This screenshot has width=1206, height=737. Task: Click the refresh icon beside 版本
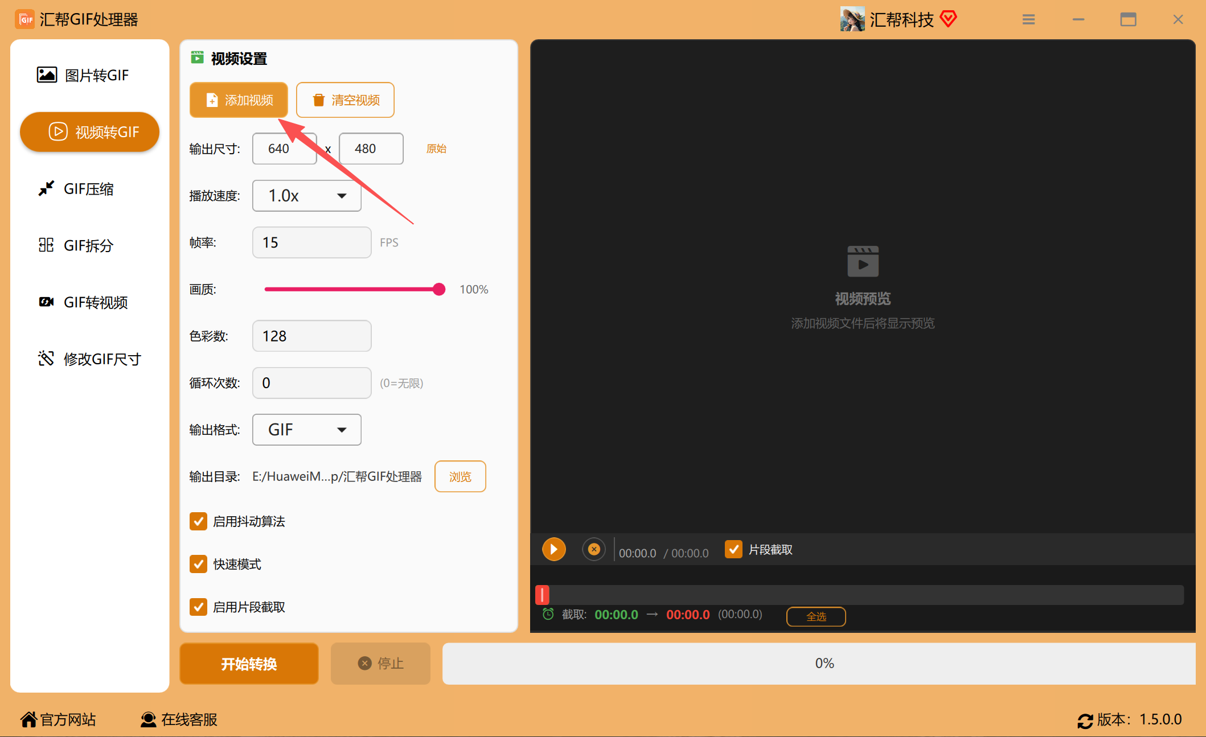(x=1085, y=720)
